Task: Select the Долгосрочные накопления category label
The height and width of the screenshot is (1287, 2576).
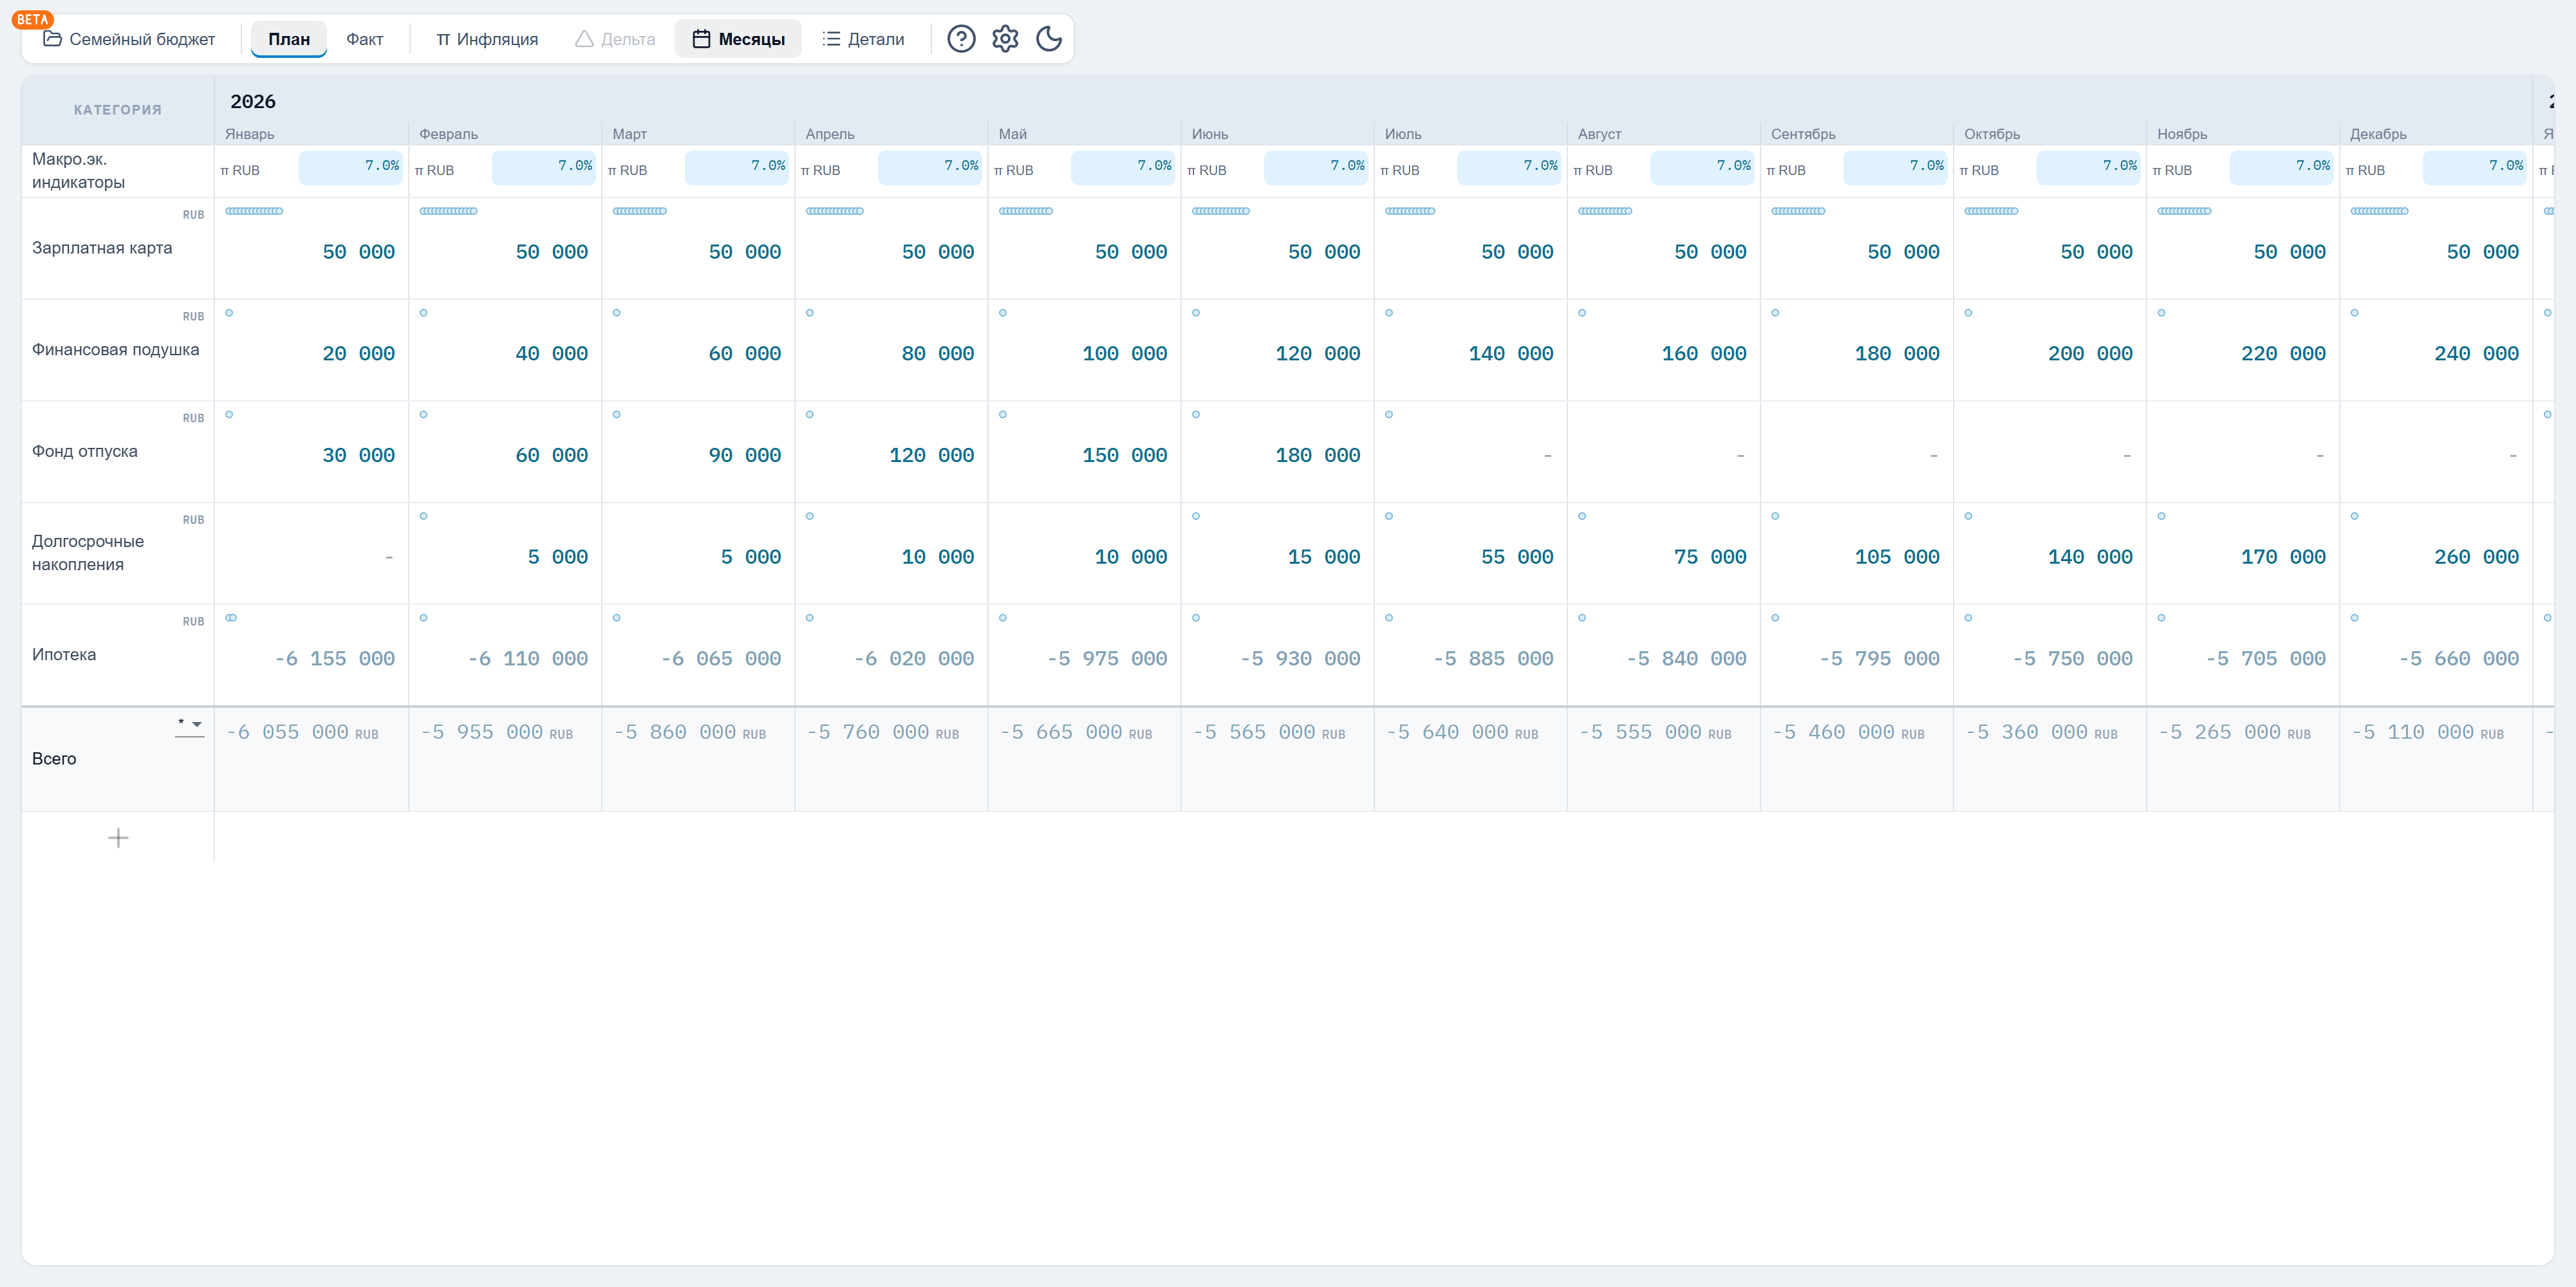Action: click(88, 553)
